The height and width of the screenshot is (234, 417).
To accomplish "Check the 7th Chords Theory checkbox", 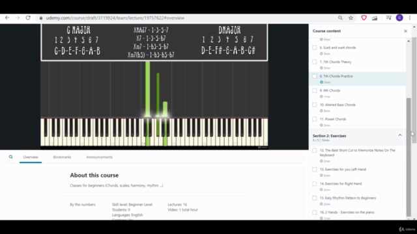I will tap(315, 62).
